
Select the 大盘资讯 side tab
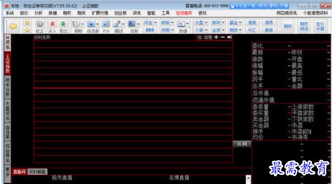(x=8, y=111)
